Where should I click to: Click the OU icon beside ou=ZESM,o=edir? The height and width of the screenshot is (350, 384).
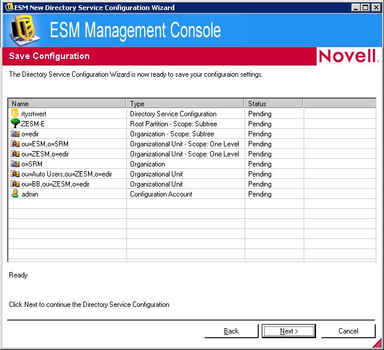tap(15, 153)
